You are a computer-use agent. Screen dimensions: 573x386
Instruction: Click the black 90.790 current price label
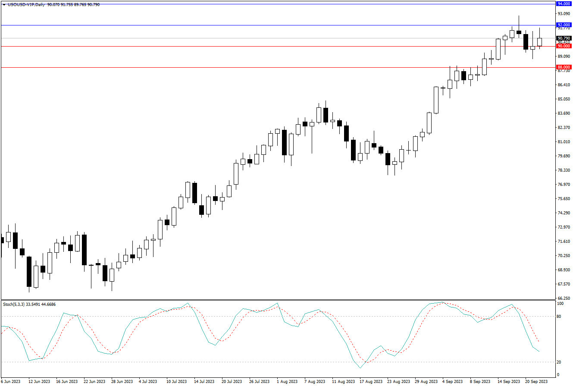[x=564, y=38]
